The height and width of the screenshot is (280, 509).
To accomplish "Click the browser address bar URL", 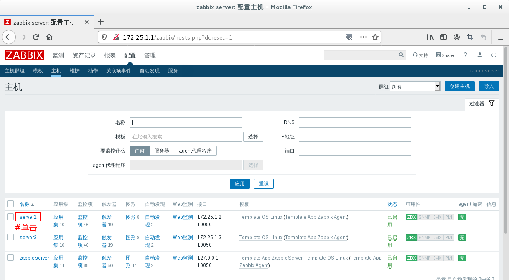I will click(178, 37).
